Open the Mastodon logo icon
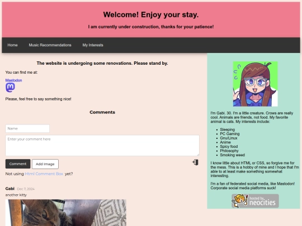Image resolution: width=302 pixels, height=226 pixels. (x=10, y=88)
